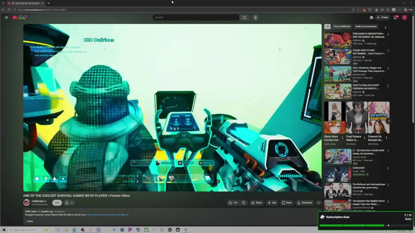Expand the description with ...more
Viewport: 415px width, 233px height.
[x=30, y=221]
